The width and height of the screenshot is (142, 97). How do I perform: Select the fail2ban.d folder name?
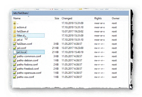pyautogui.click(x=23, y=31)
